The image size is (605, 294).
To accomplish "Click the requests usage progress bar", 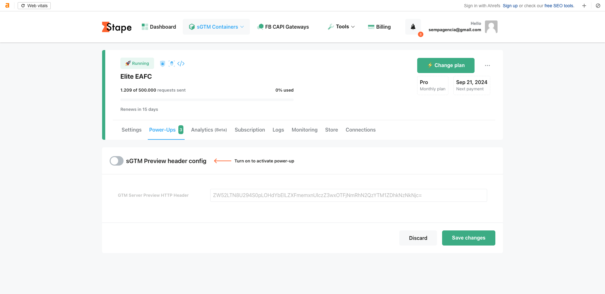I will pos(207,100).
